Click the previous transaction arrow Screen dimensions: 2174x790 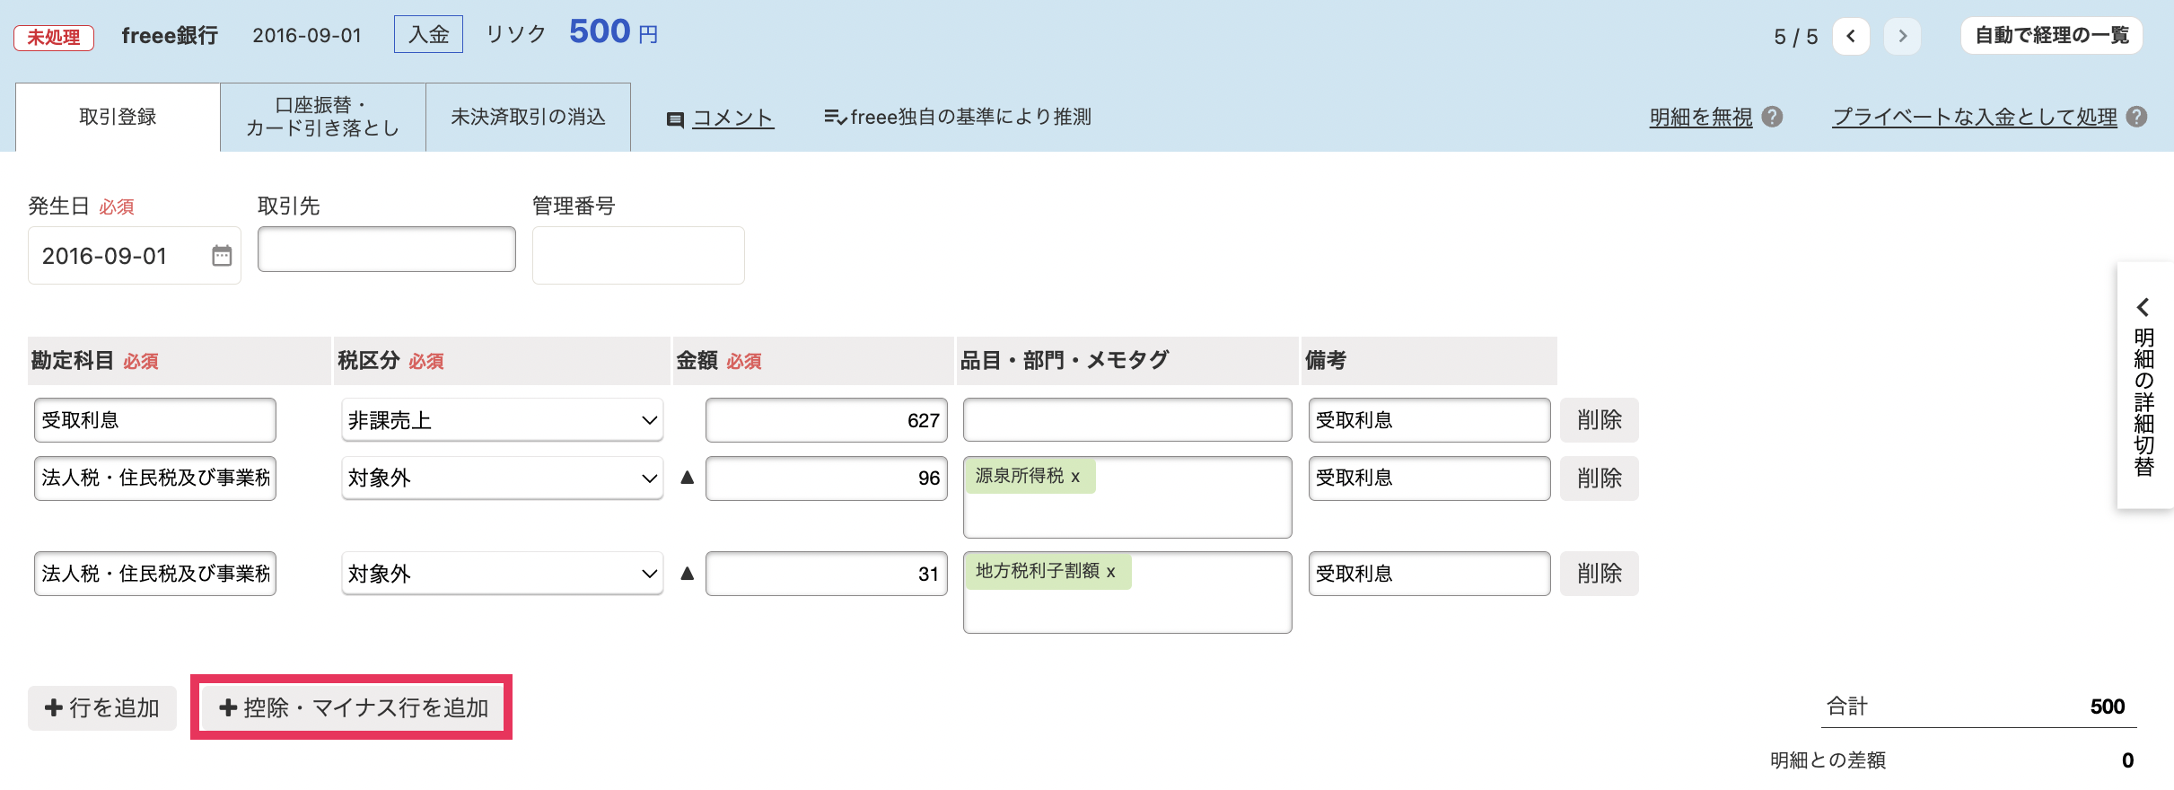1850,37
